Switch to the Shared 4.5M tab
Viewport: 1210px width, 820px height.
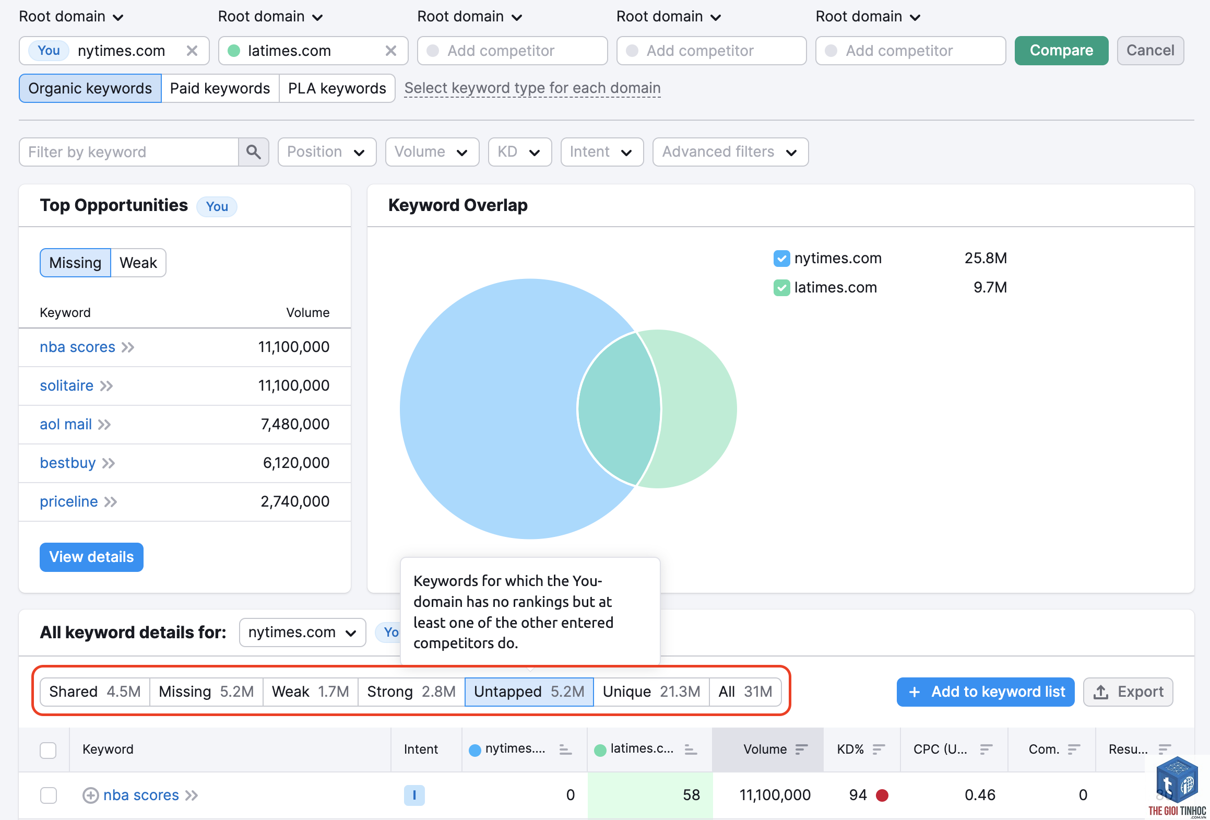[x=95, y=692]
